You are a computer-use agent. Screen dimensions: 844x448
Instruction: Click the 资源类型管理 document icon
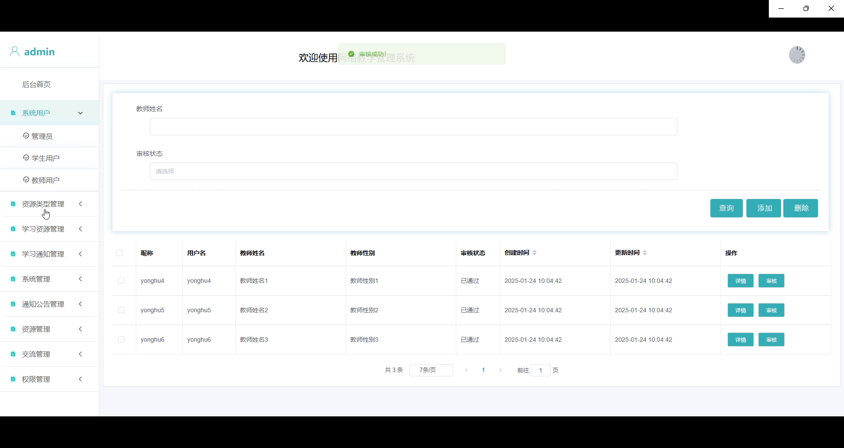13,204
